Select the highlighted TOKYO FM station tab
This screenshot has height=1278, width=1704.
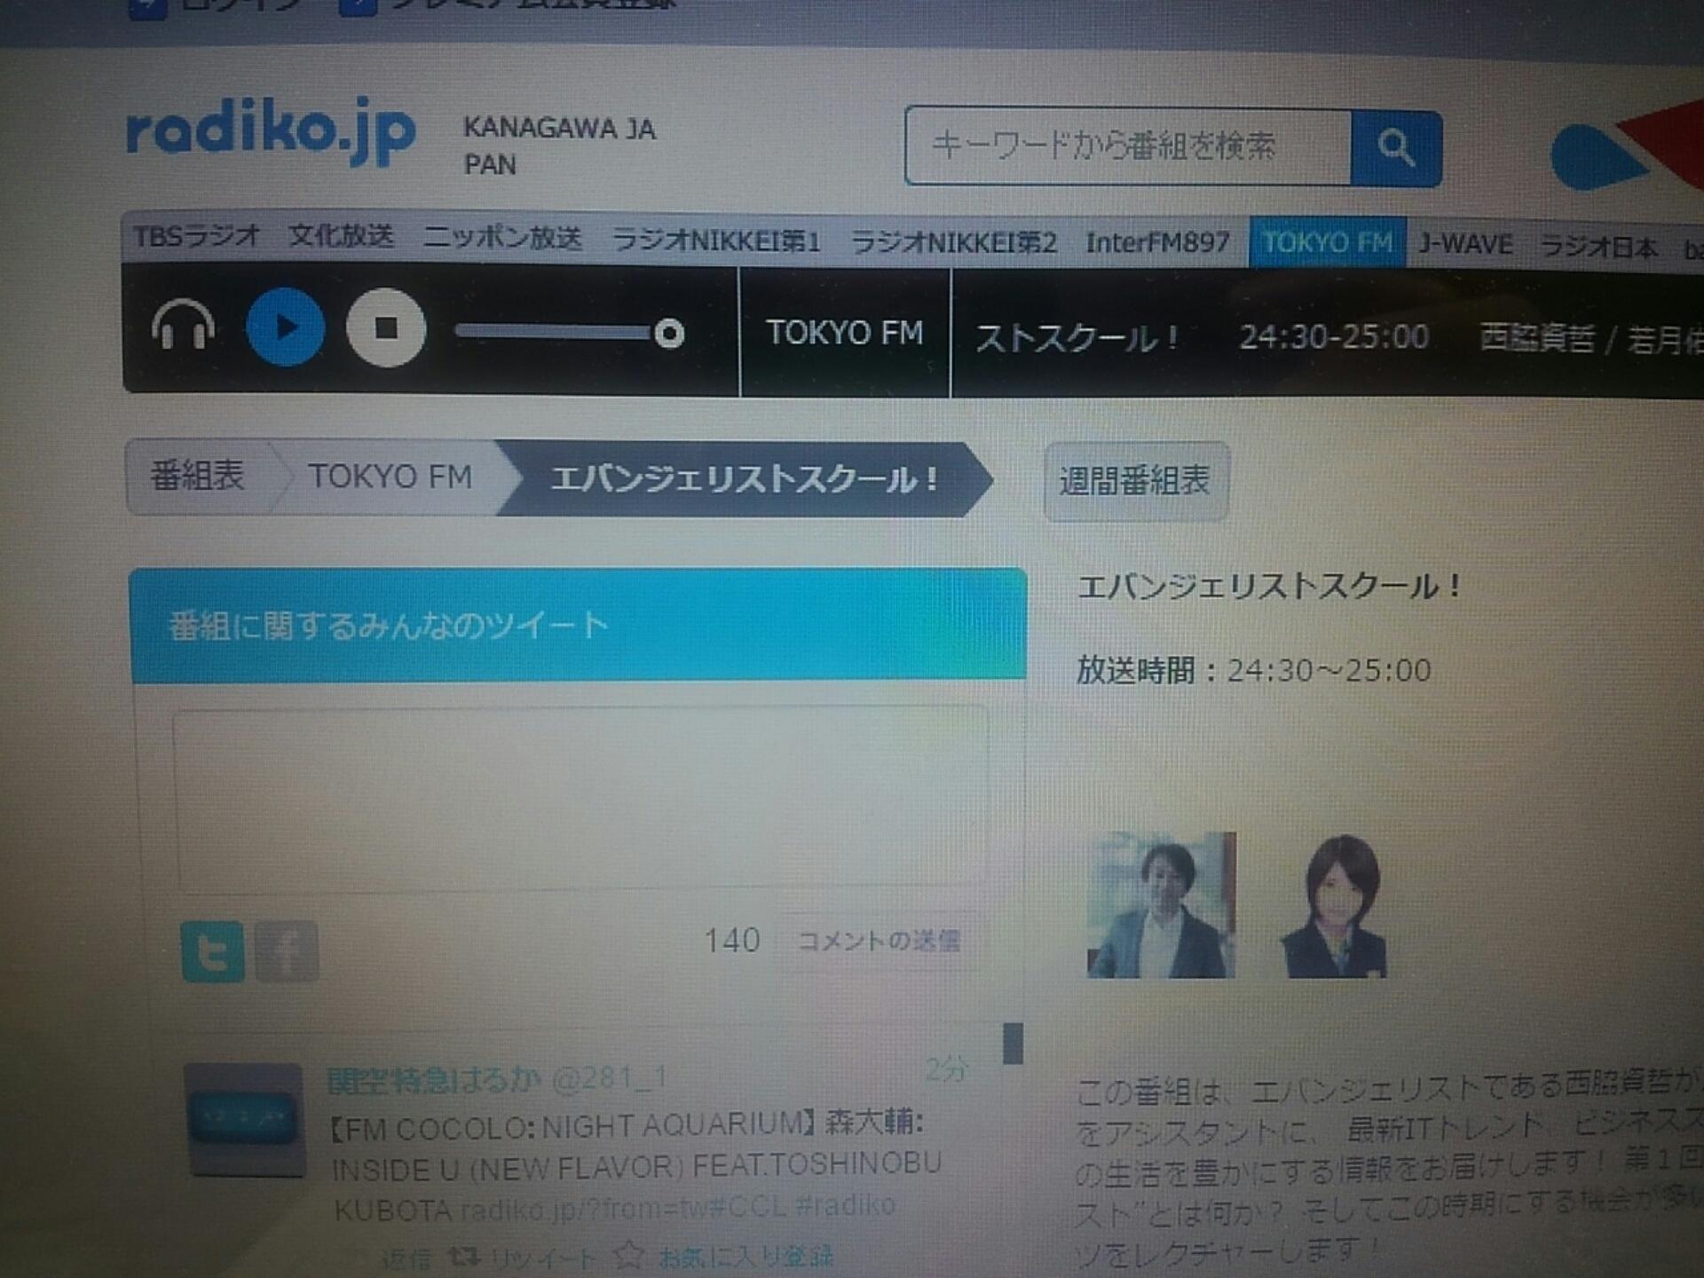pyautogui.click(x=1327, y=241)
